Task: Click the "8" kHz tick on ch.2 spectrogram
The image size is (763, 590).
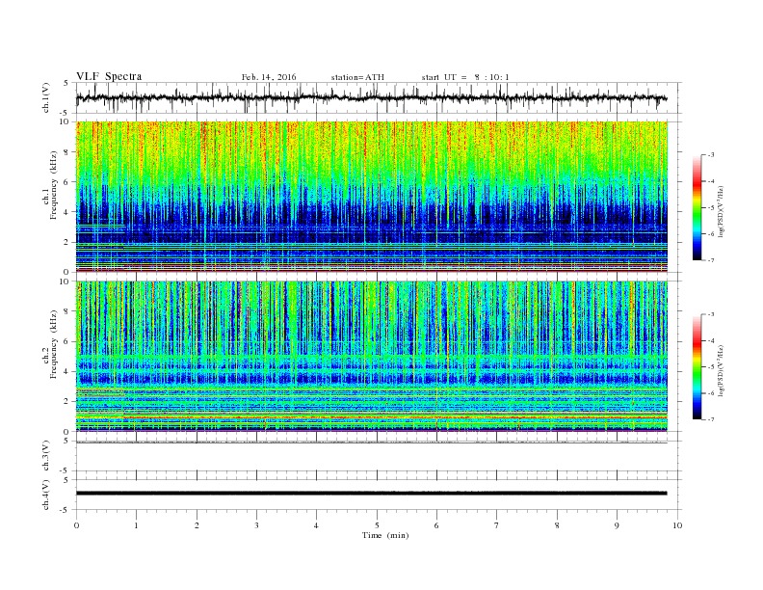Action: click(67, 311)
